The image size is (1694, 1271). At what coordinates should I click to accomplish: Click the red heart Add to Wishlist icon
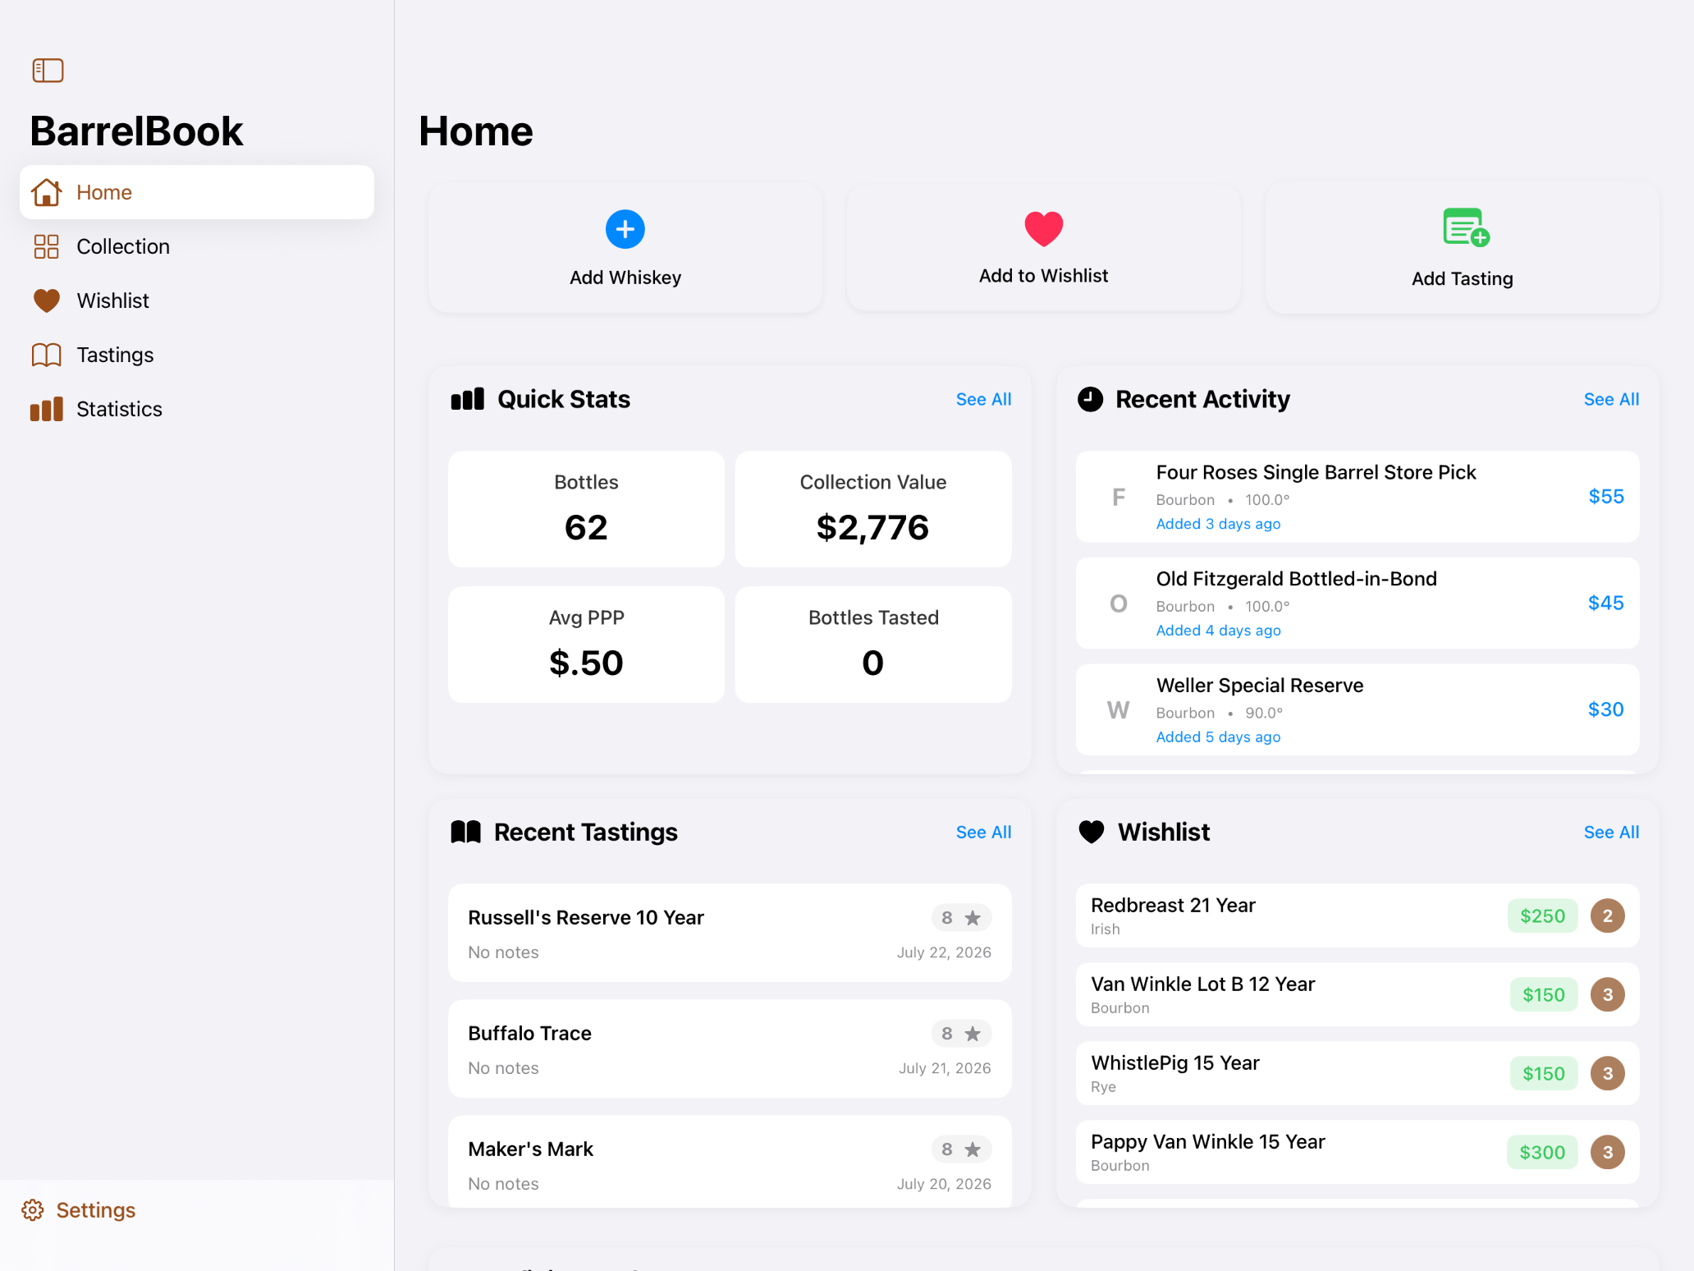pyautogui.click(x=1044, y=228)
